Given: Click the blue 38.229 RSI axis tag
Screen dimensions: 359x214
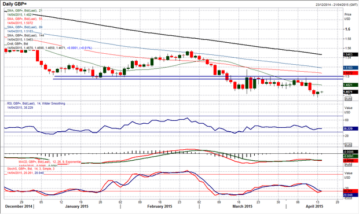Looking at the screenshot, I should click(x=350, y=129).
